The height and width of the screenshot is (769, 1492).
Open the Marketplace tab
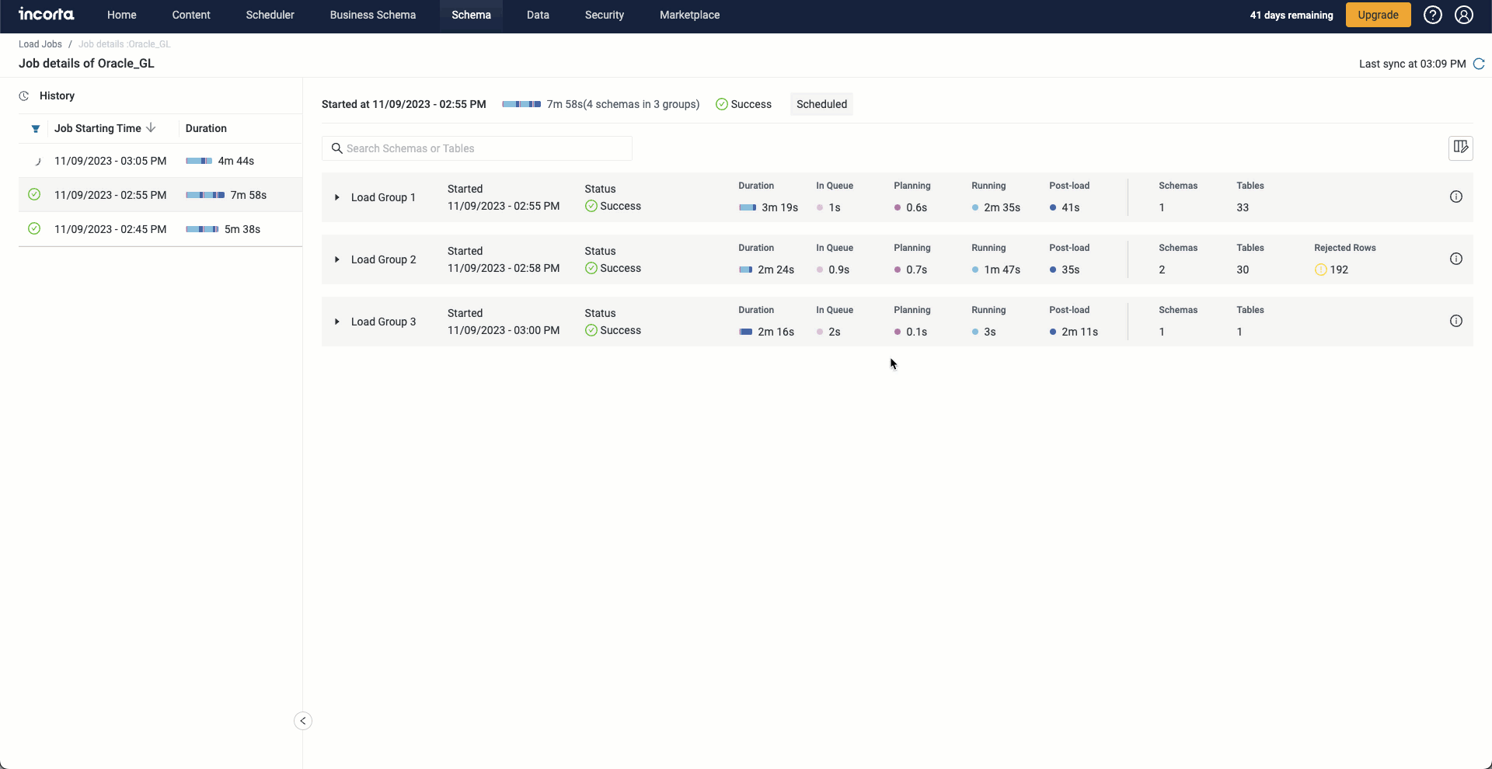[x=690, y=15]
